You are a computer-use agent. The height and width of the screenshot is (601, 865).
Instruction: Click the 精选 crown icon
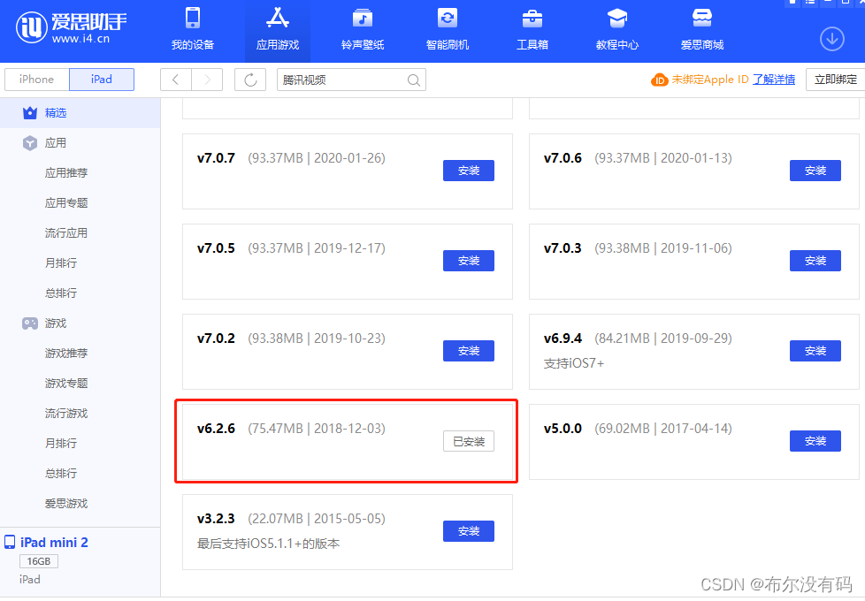click(30, 113)
